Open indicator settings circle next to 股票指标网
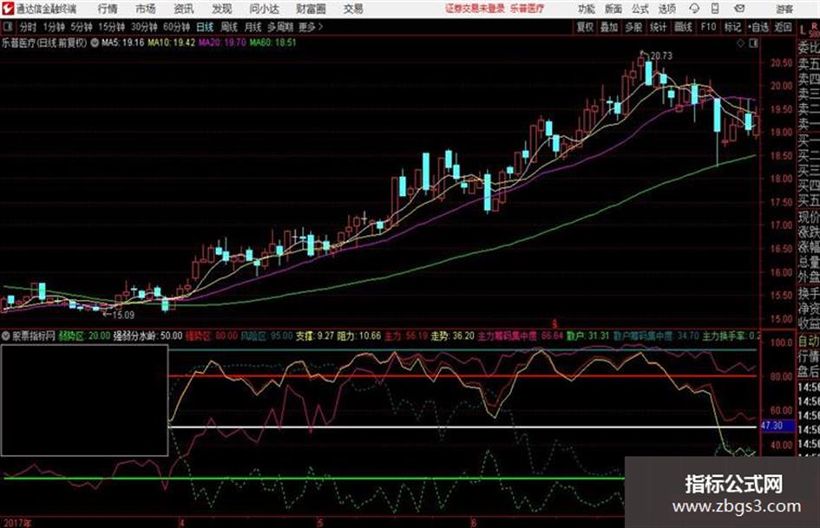820x528 pixels. point(6,336)
